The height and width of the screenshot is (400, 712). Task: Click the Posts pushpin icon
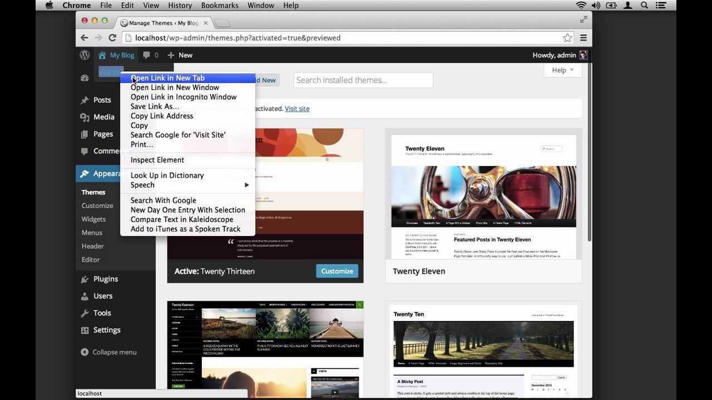(85, 100)
